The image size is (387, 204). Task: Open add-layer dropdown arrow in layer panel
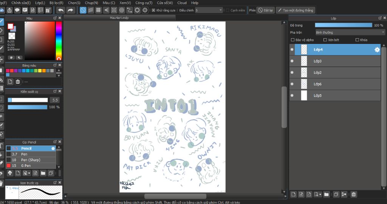pyautogui.click(x=320, y=195)
